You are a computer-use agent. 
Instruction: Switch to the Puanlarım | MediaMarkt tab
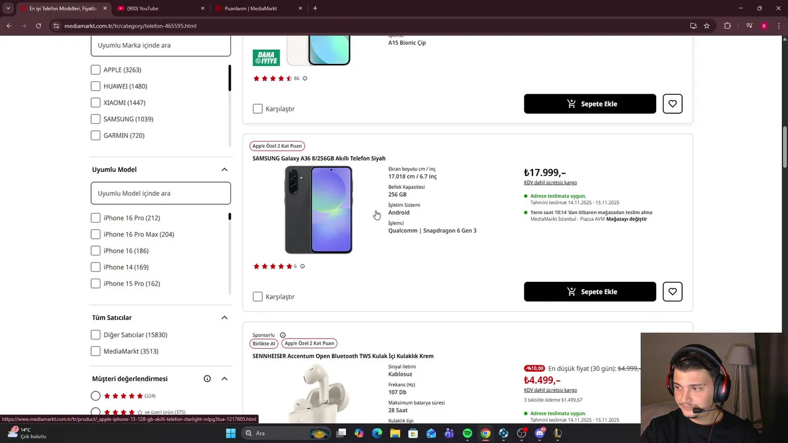point(259,9)
